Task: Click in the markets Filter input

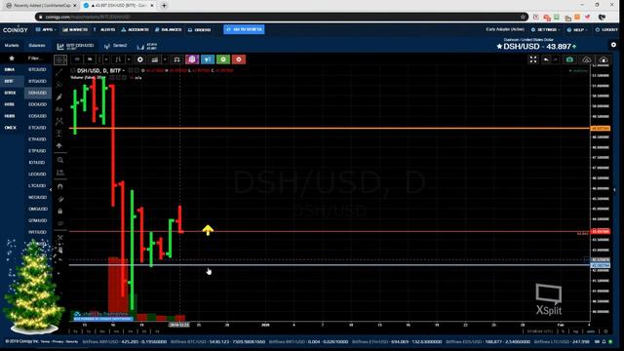Action: [x=36, y=58]
